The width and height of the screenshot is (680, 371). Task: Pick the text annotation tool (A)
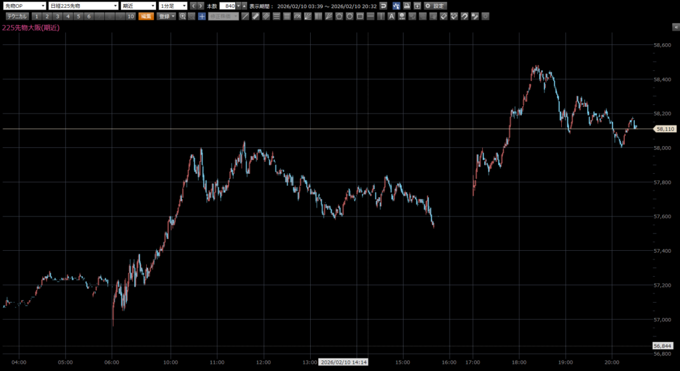tap(392, 16)
